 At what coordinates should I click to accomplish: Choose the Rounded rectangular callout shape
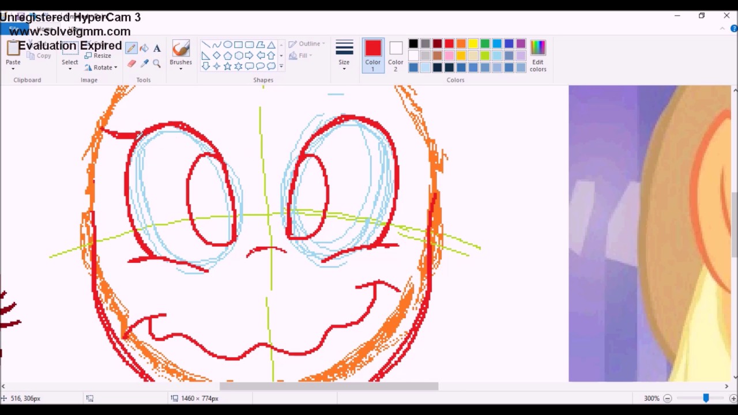(x=249, y=66)
